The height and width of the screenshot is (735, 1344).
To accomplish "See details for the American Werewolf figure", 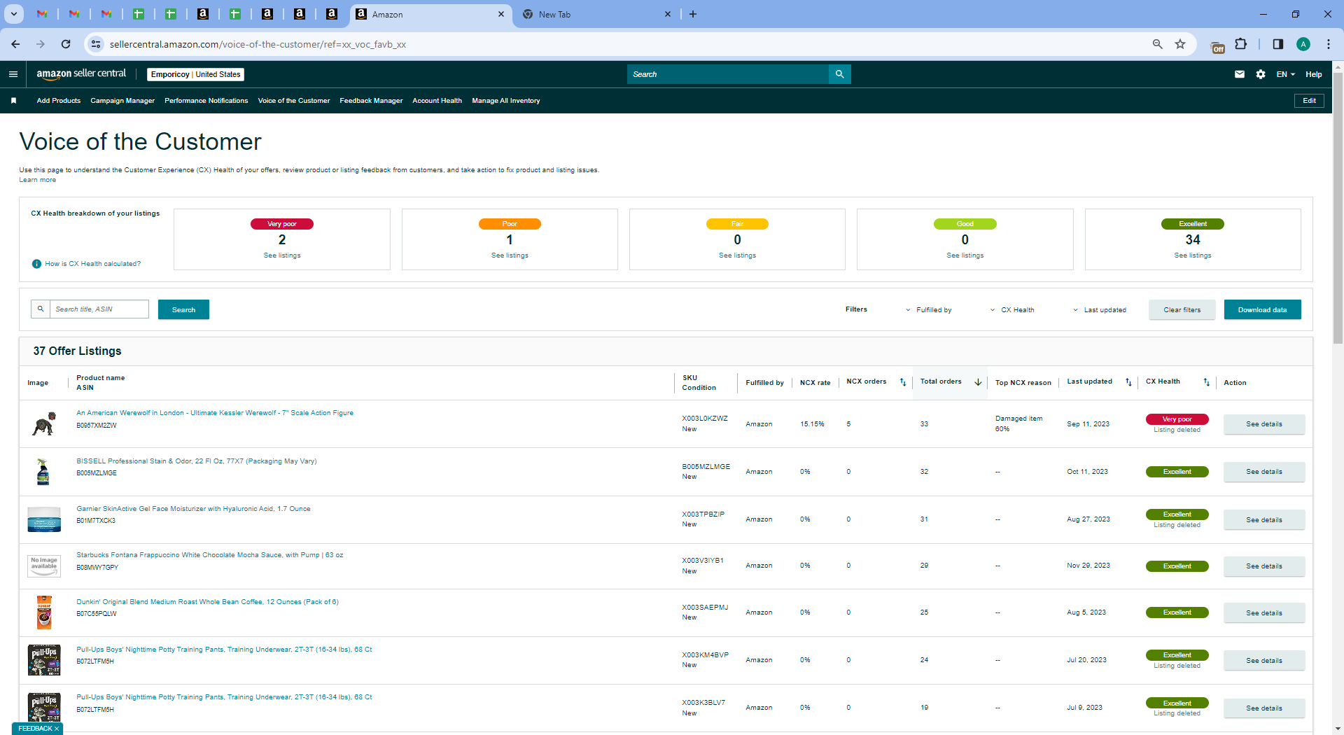I will point(1264,424).
